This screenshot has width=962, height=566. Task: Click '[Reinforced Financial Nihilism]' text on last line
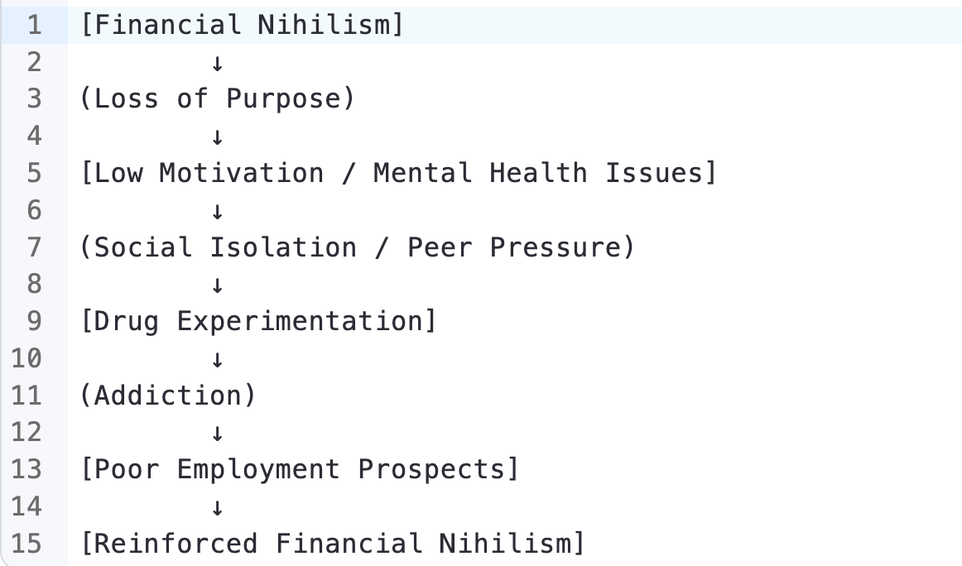333,544
